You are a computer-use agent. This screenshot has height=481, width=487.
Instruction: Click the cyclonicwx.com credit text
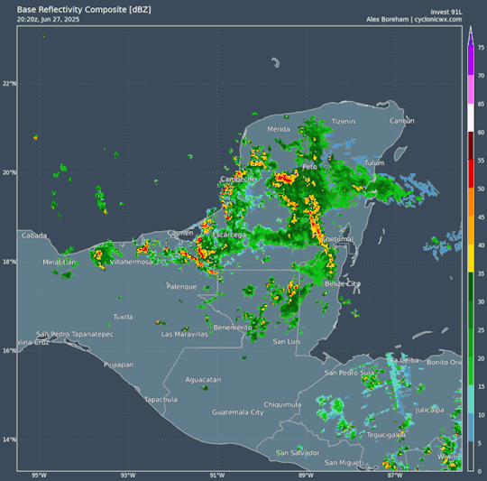(x=438, y=19)
